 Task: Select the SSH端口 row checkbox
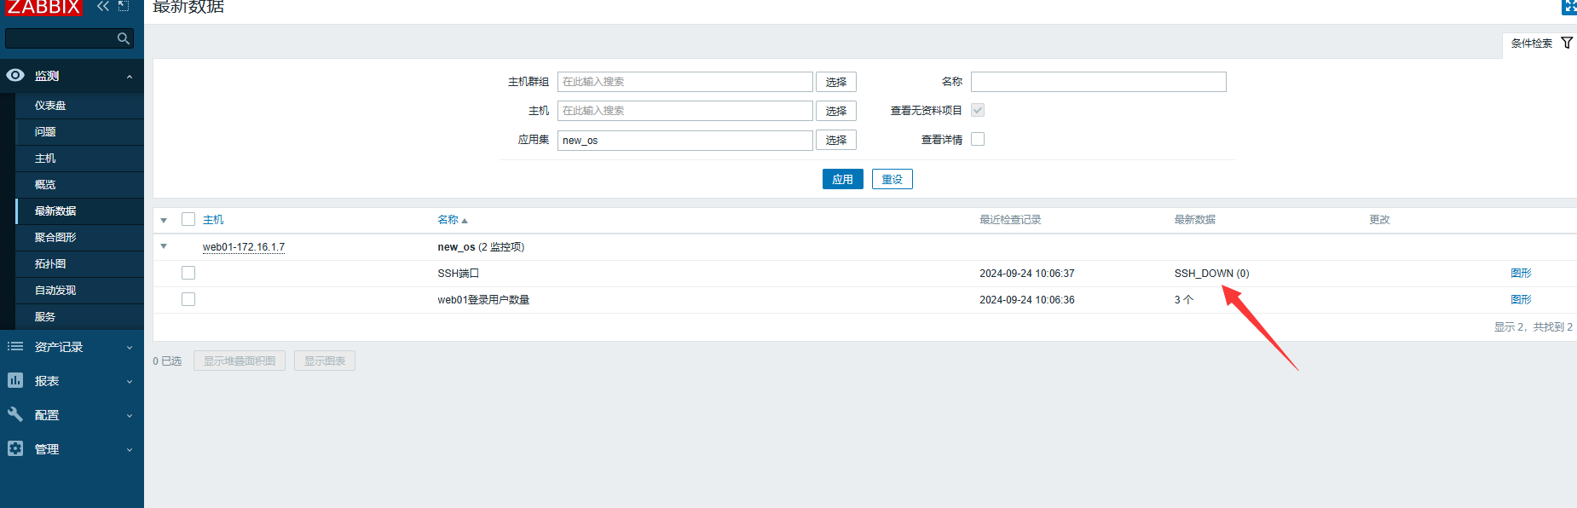[188, 273]
